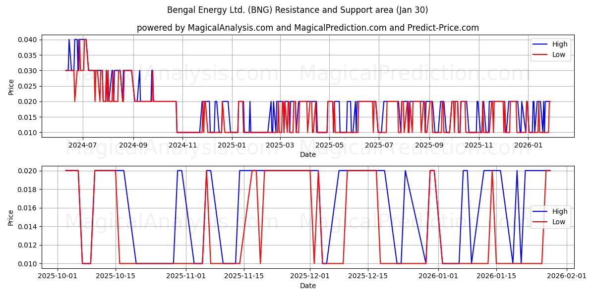
Task: Click the '2025-12-15' x-axis label in bottom chart
Action: click(368, 276)
